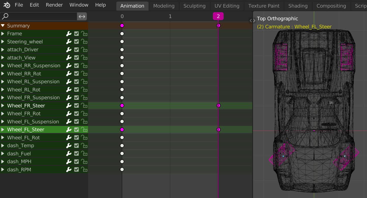
Task: Click the lock icon on dash_RPM channel
Action: coord(84,170)
